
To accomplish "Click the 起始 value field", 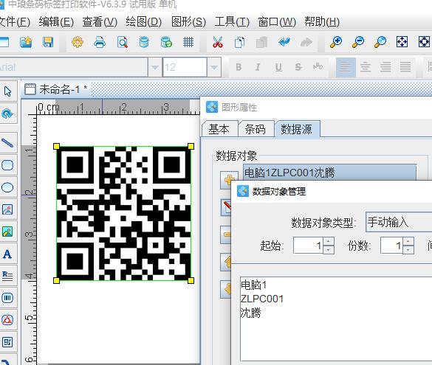I will point(308,246).
